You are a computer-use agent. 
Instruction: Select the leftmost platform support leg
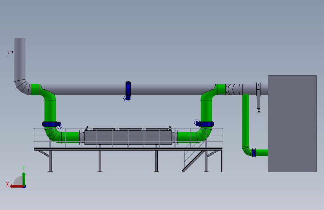[50, 161]
